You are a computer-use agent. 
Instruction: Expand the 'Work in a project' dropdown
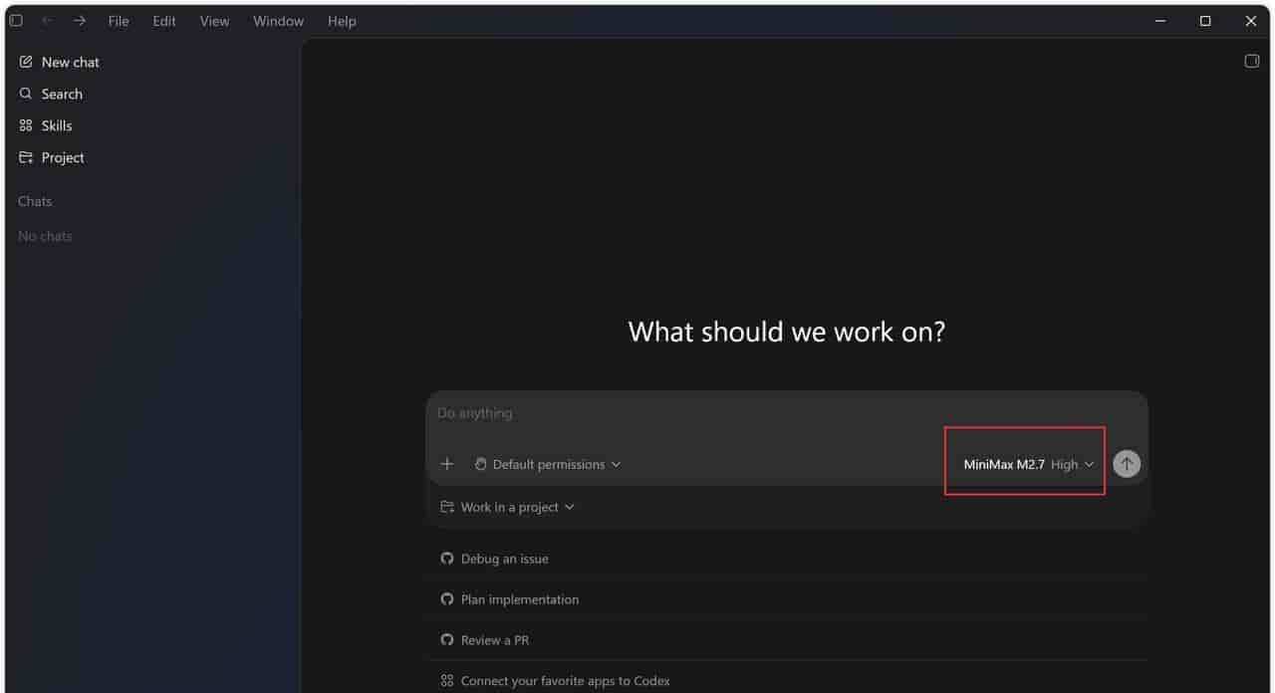pos(508,507)
